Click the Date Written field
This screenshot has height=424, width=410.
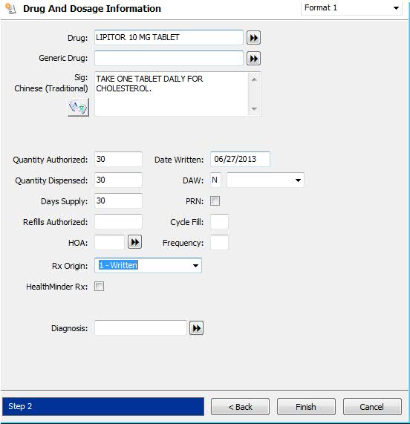[240, 159]
